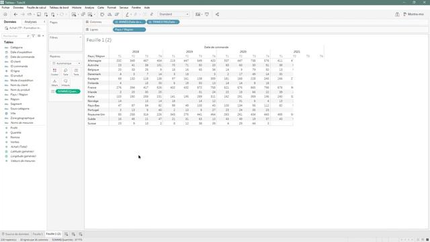Select the Sous-catégorie field

click(19, 109)
